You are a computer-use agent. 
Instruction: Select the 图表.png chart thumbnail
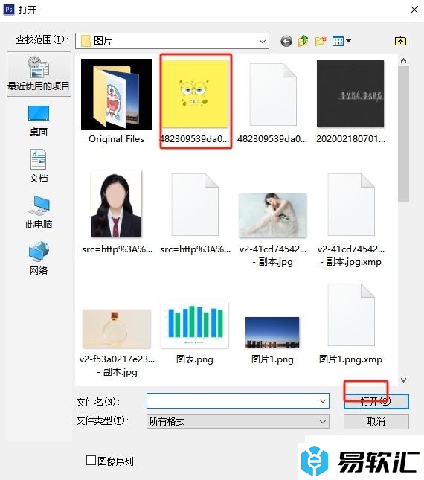(195, 324)
